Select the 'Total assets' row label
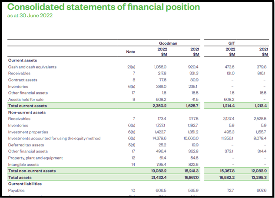The height and width of the screenshot is (198, 275). tap(20, 178)
